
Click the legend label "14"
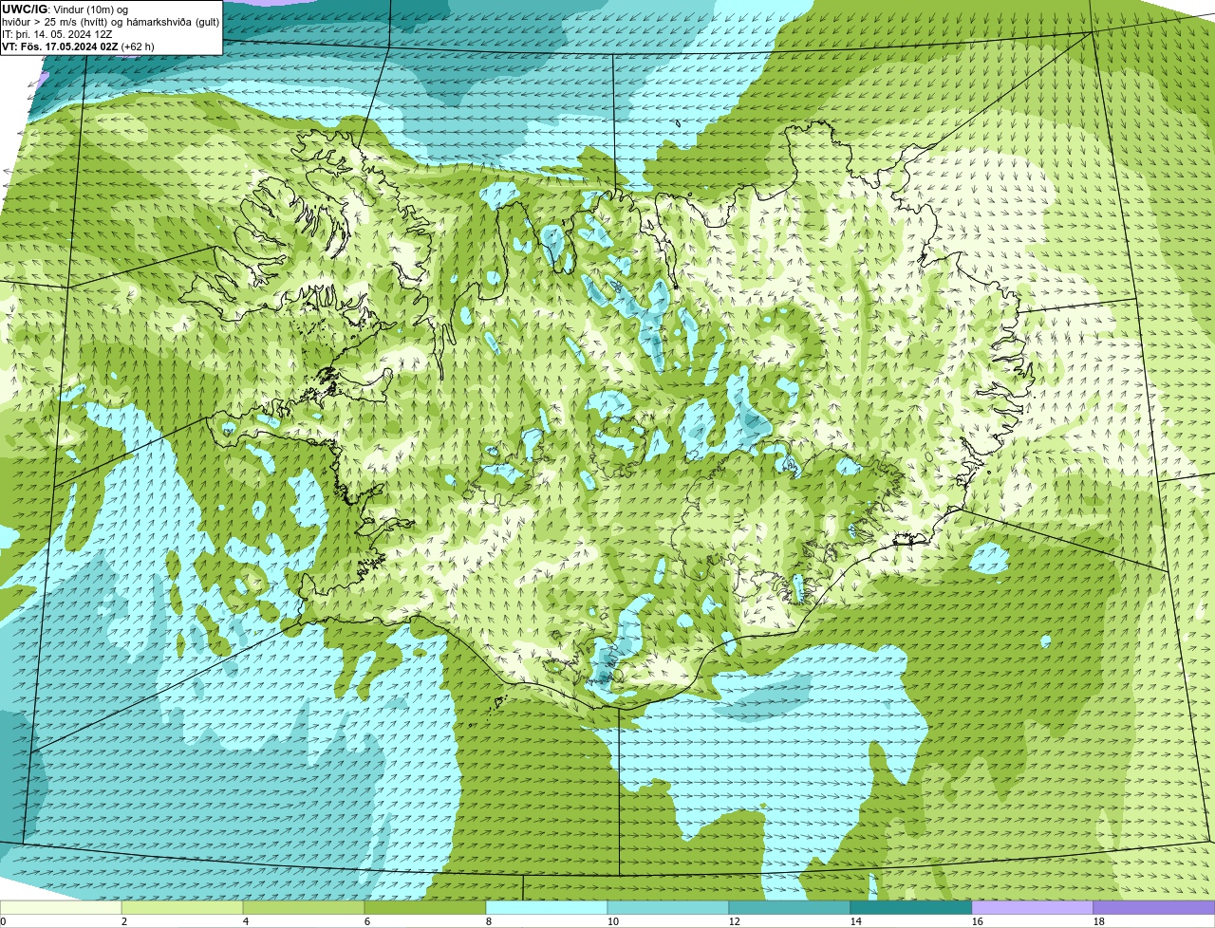coord(856,921)
